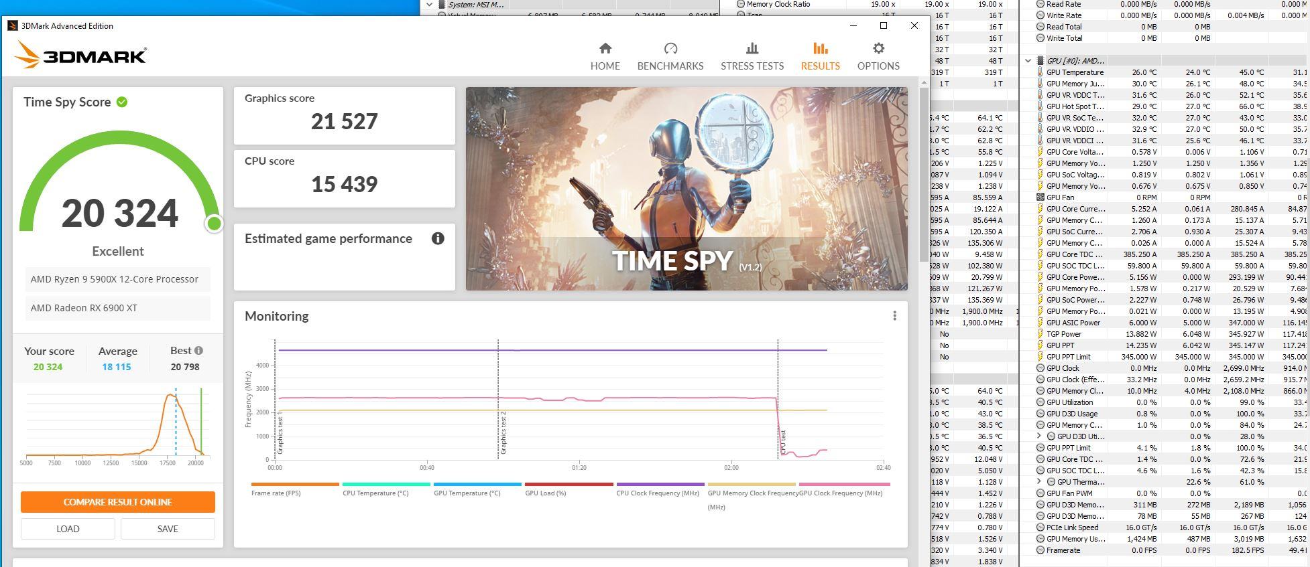Collapse the System: MSI sensor group
1310x567 pixels.
(x=429, y=5)
